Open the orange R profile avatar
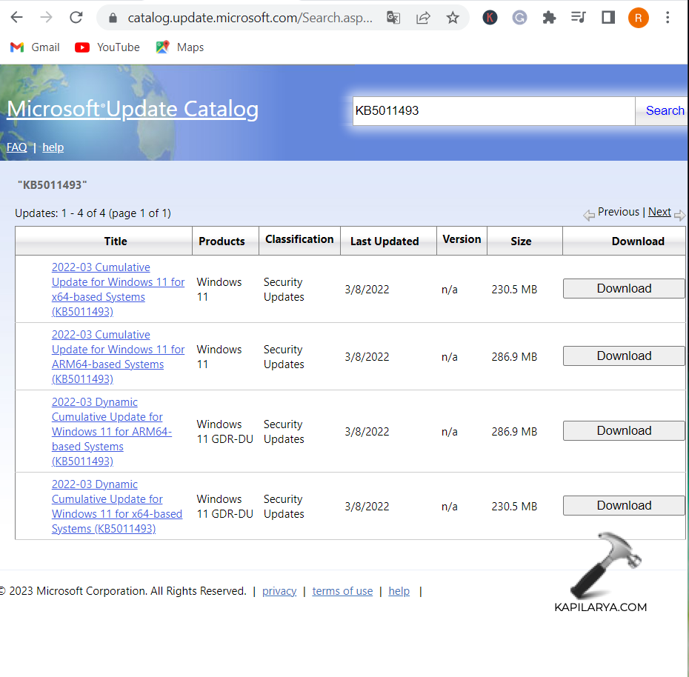Viewport: 689px width, 677px height. (638, 18)
